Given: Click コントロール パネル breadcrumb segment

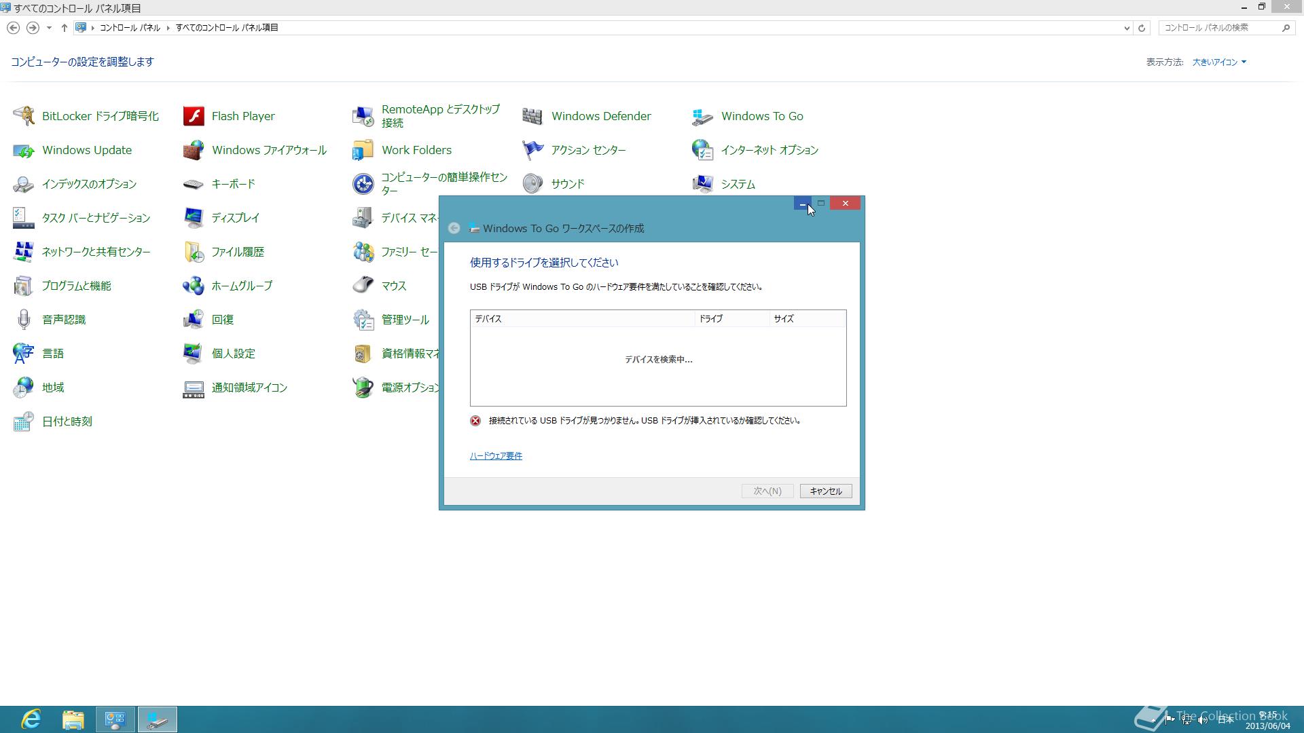Looking at the screenshot, I should tap(130, 28).
